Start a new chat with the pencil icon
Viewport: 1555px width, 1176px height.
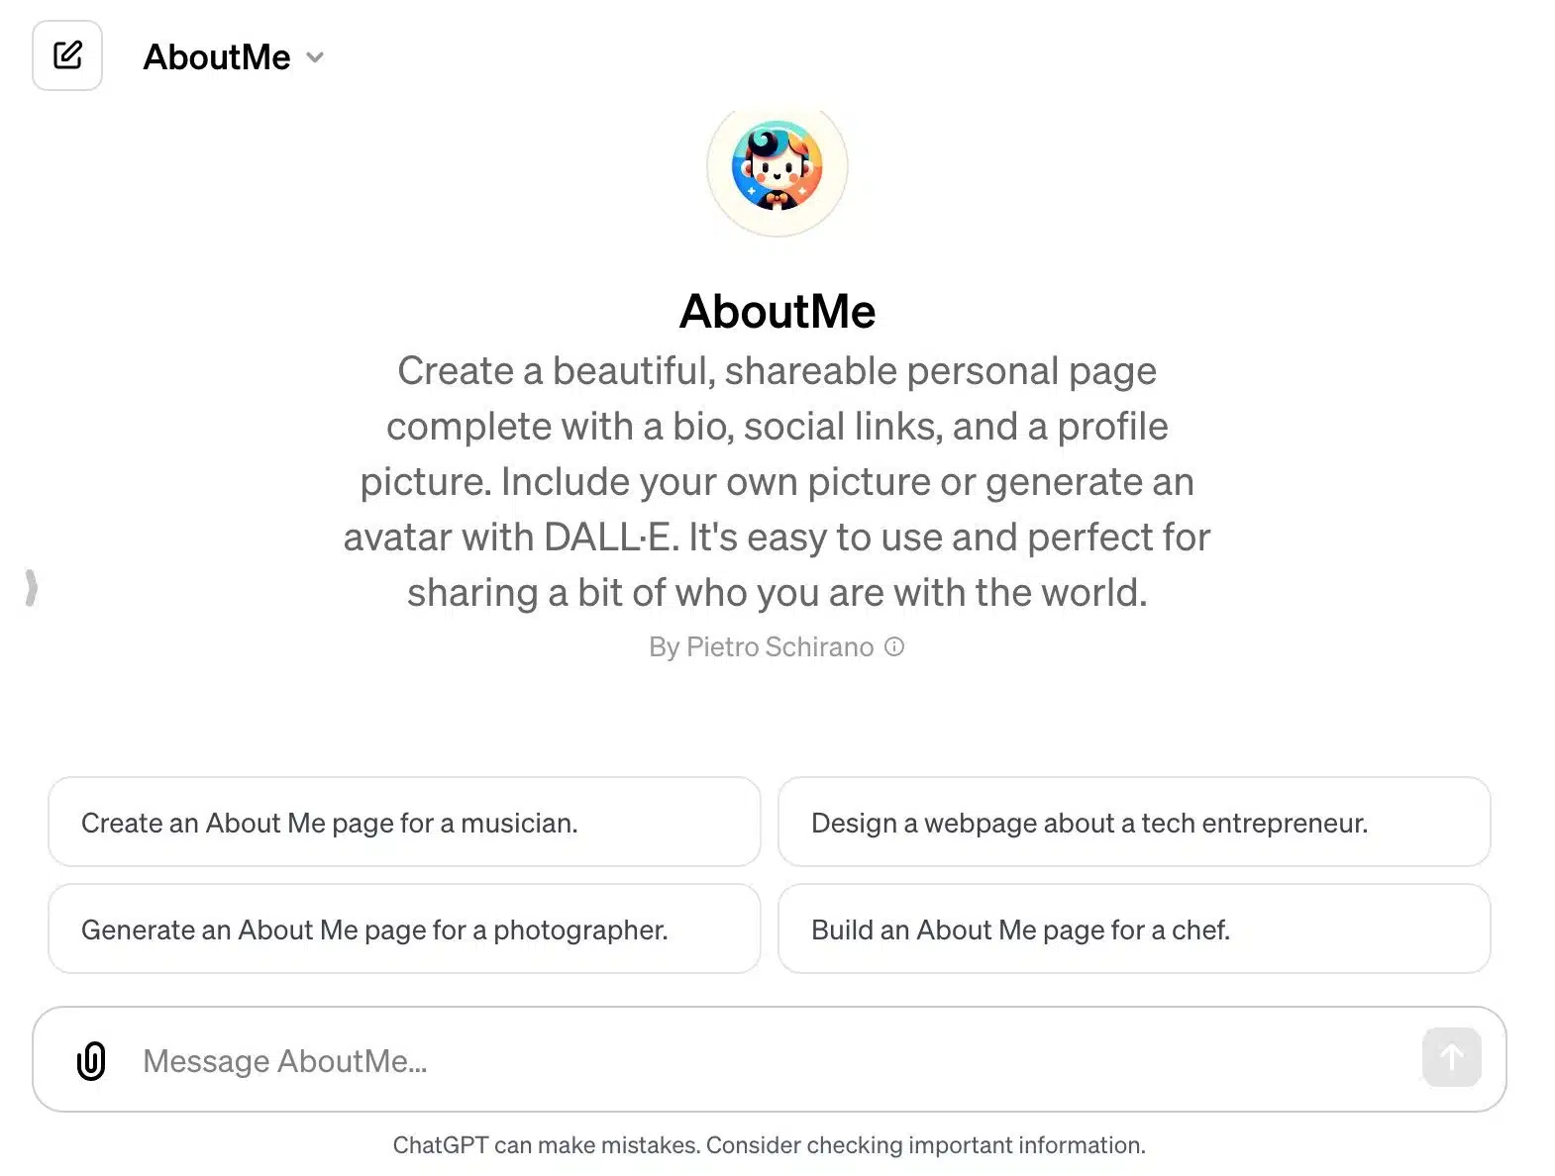pos(67,55)
